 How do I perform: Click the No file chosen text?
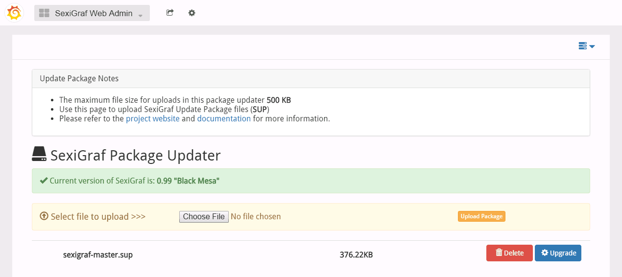pyautogui.click(x=256, y=216)
